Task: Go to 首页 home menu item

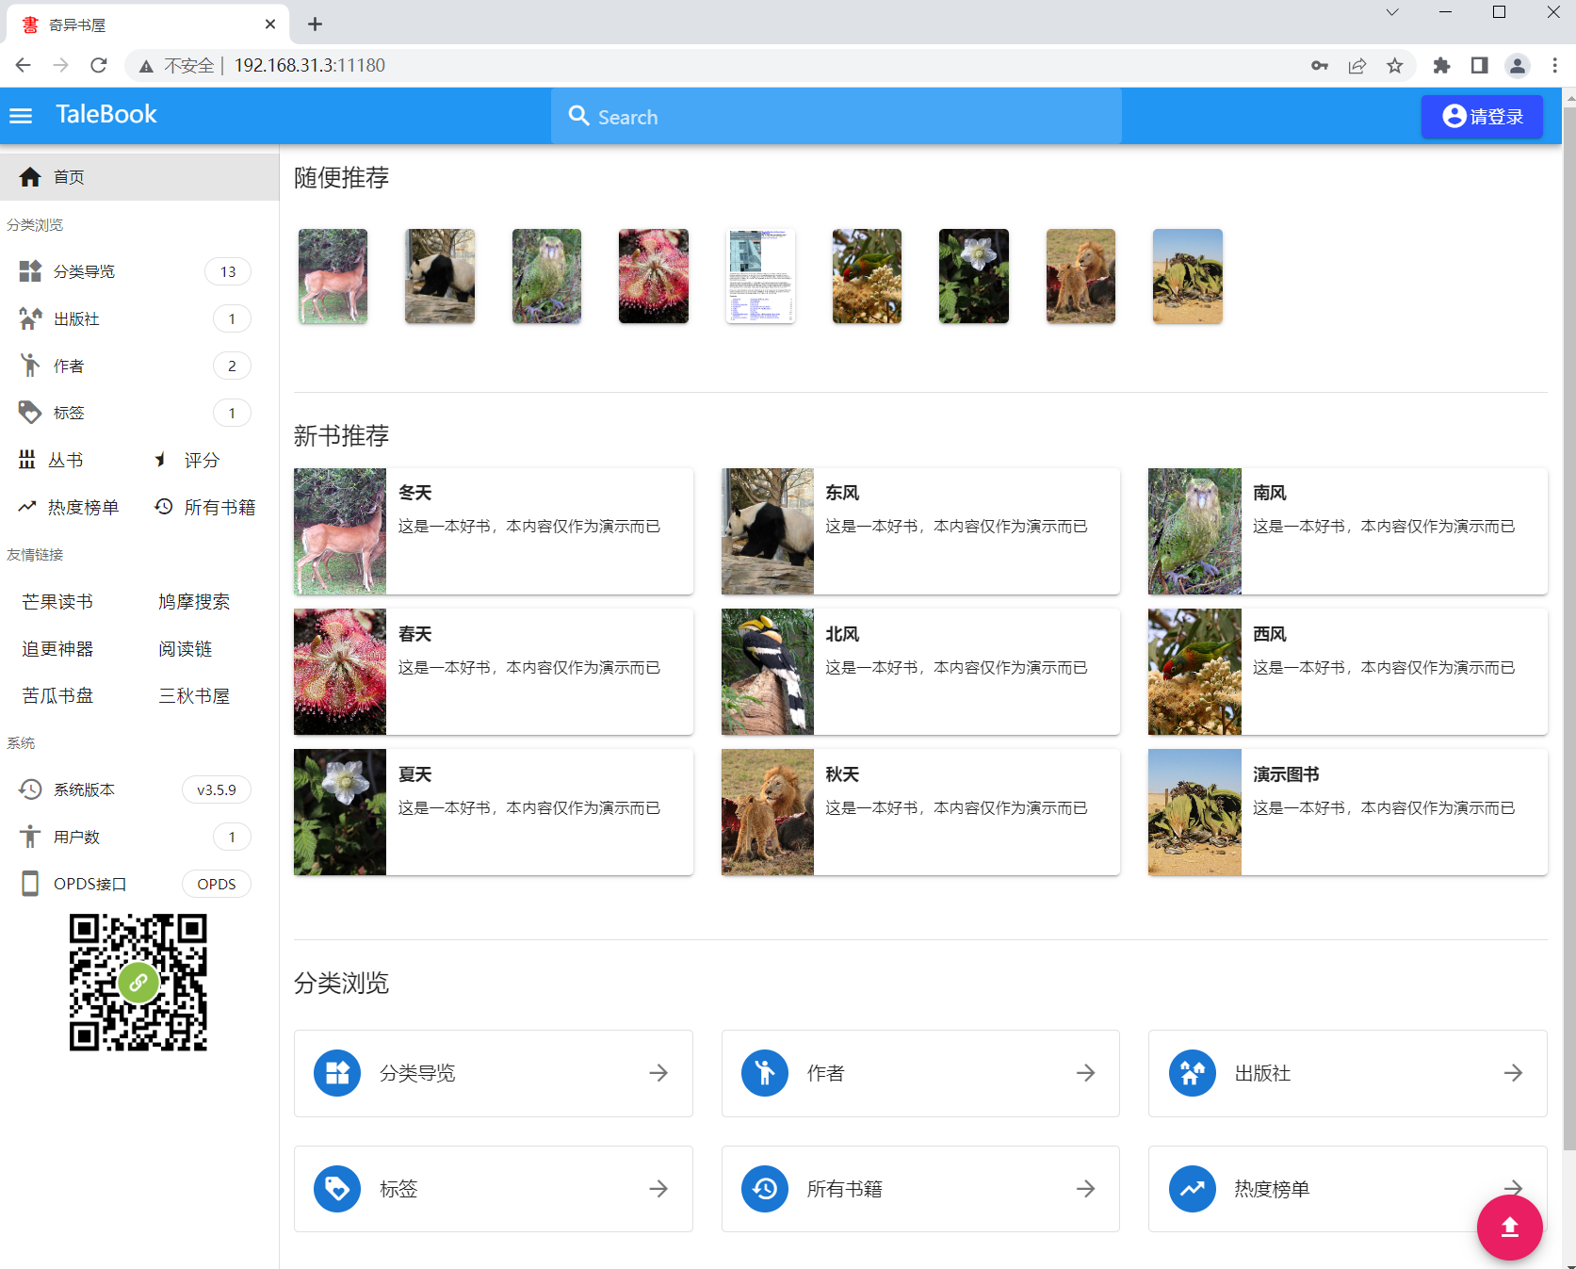Action: point(139,177)
